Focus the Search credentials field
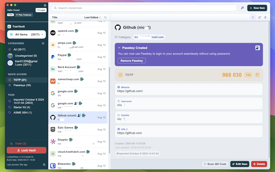 (x=144, y=8)
